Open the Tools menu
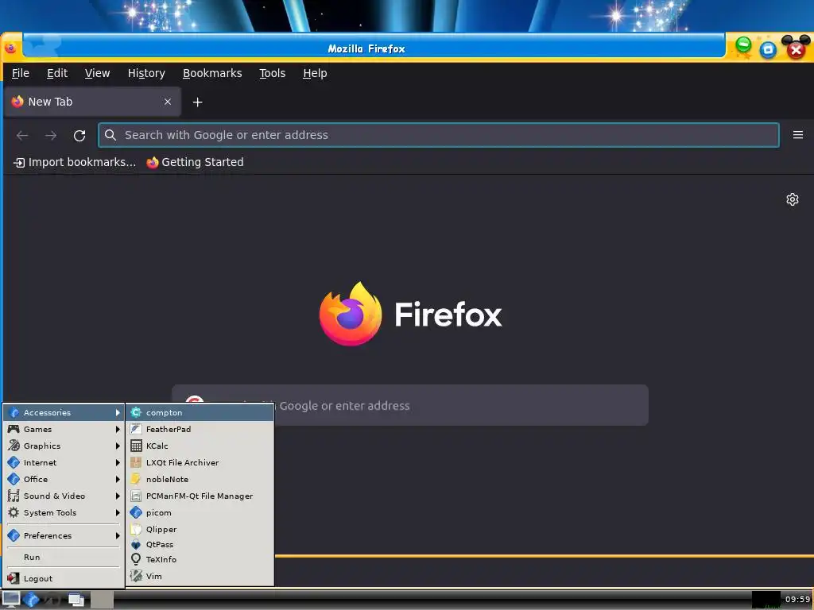Viewport: 814px width, 610px height. 273,73
